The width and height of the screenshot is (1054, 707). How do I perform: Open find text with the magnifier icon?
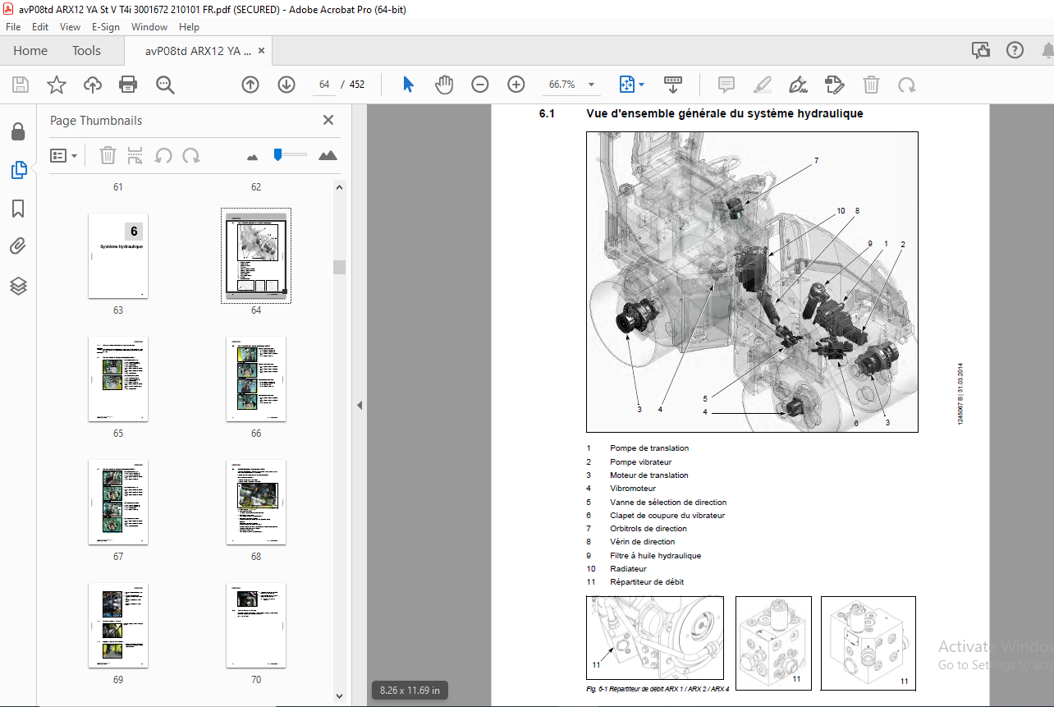(x=165, y=85)
